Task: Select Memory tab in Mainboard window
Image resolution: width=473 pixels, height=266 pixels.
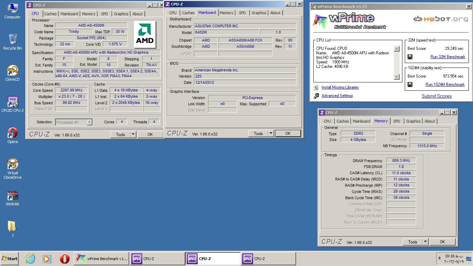Action: [x=226, y=13]
